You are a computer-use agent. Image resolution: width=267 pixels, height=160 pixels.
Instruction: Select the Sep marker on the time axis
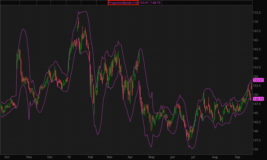click(237, 157)
